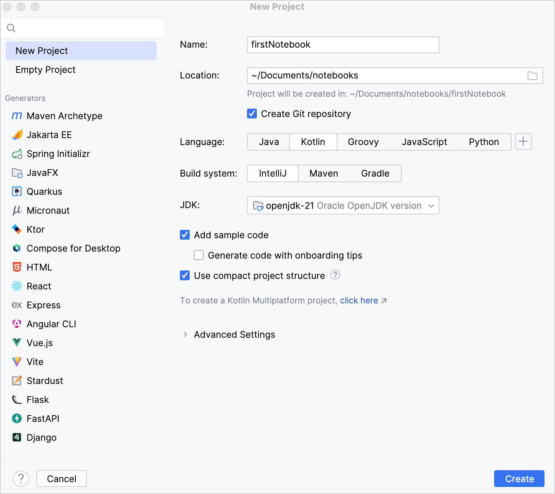Expand Advanced Settings section
The height and width of the screenshot is (494, 555).
pos(185,335)
